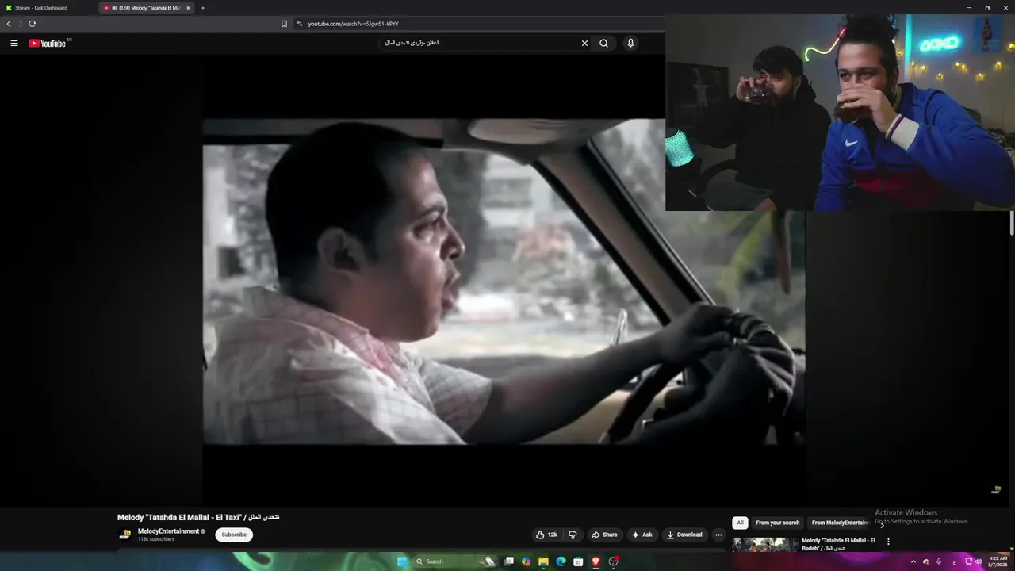The image size is (1015, 571).
Task: Go back in browser history
Action: click(x=9, y=24)
